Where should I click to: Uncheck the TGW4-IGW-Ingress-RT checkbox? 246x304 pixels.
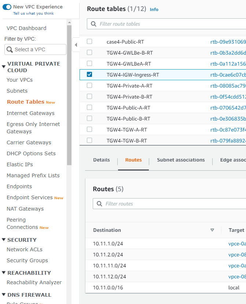(x=89, y=74)
